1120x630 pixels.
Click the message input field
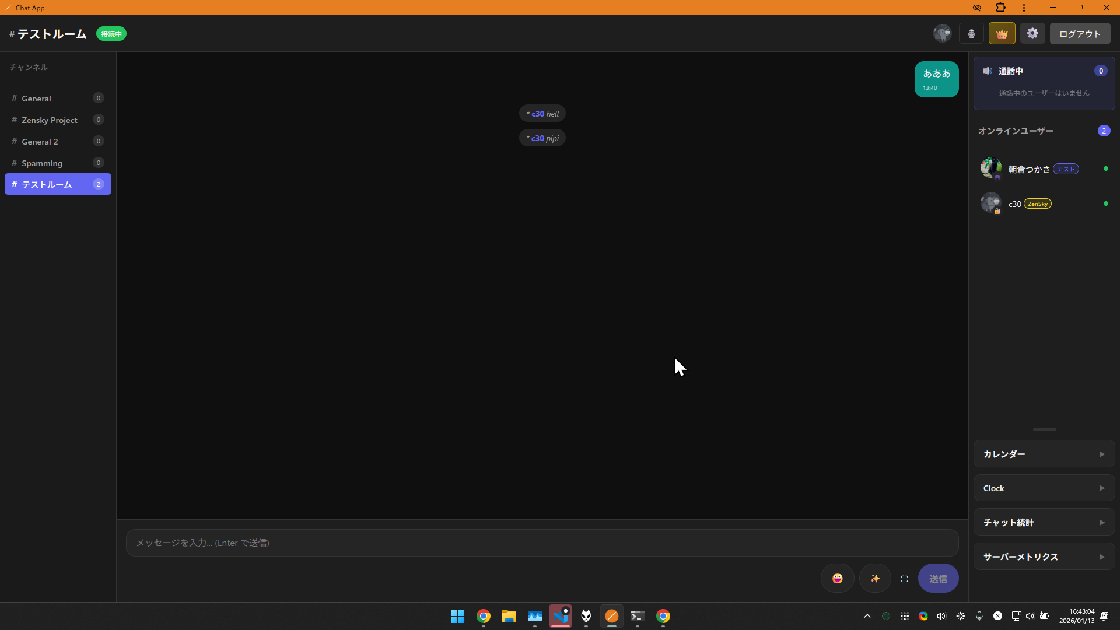pyautogui.click(x=542, y=542)
